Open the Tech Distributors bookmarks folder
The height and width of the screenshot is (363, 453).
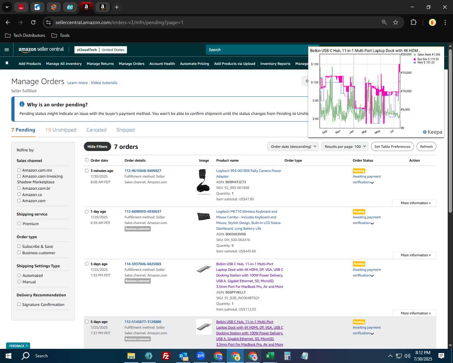pos(25,35)
